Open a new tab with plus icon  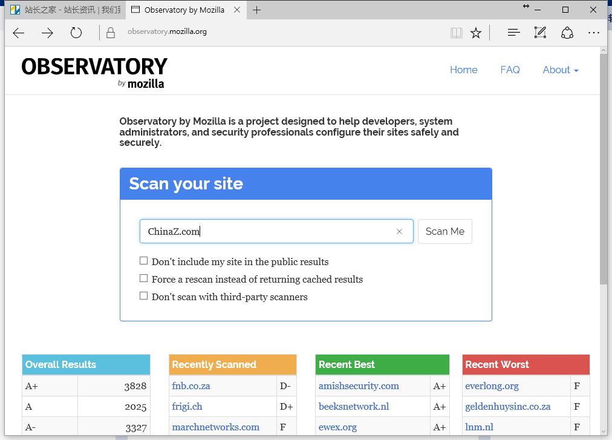point(256,10)
